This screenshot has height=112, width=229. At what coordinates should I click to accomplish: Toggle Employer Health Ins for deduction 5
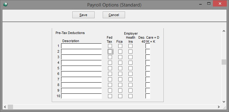tap(130, 68)
